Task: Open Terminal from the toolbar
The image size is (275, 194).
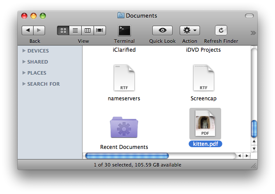Action: (x=124, y=30)
